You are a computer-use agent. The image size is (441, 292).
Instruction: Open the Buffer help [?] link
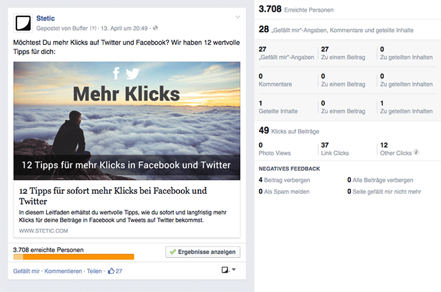tap(93, 28)
